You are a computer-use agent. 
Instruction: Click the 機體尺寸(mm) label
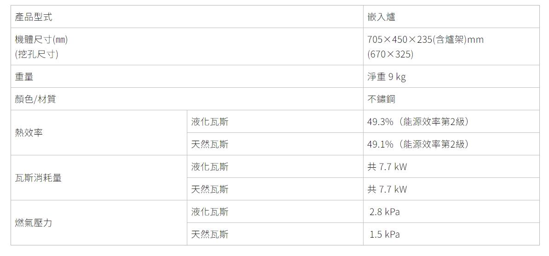click(x=41, y=40)
